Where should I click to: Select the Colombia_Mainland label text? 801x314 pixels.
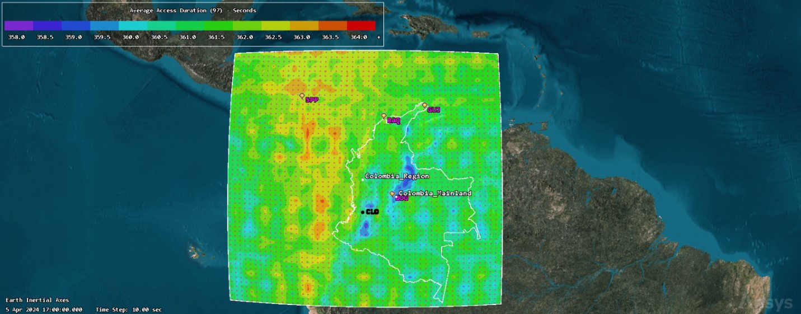(435, 193)
